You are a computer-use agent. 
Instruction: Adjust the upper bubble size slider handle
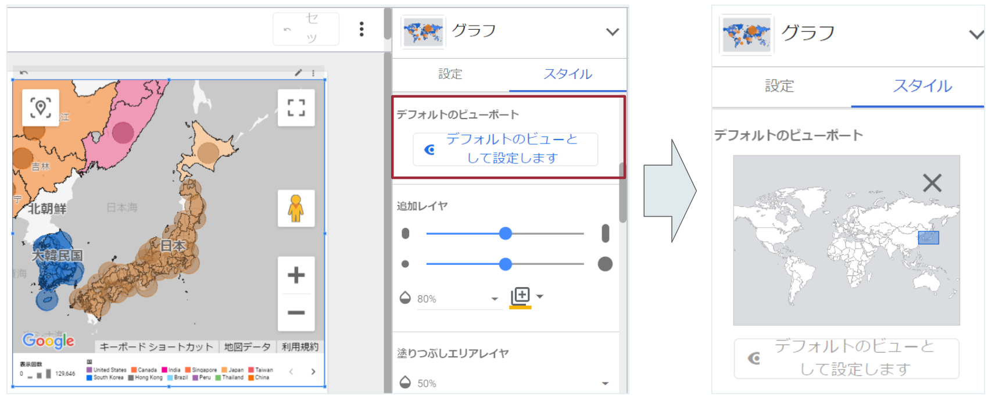(x=505, y=234)
